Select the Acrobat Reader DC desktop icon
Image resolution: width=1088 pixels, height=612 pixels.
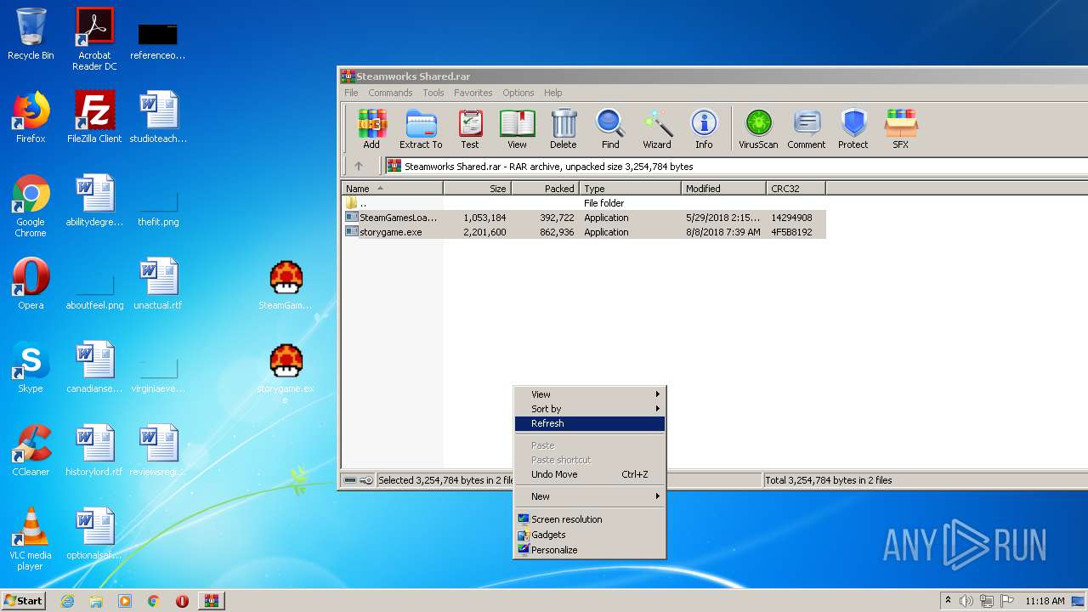94,39
